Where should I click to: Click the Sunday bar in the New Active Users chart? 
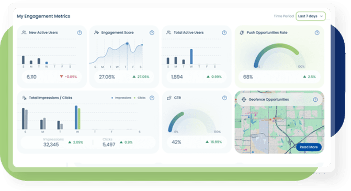pyautogui.click(x=24, y=60)
